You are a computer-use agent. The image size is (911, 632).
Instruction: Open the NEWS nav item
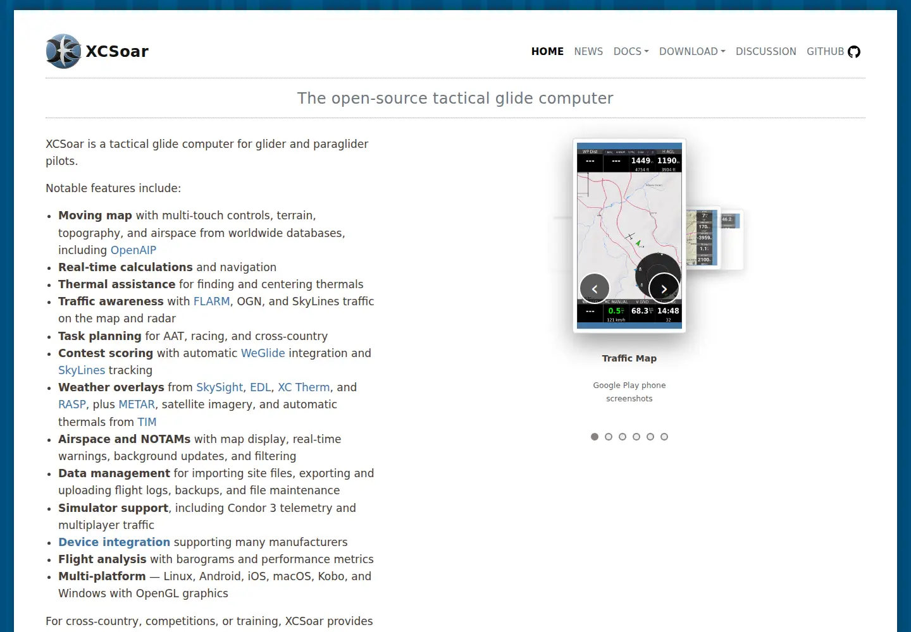588,51
